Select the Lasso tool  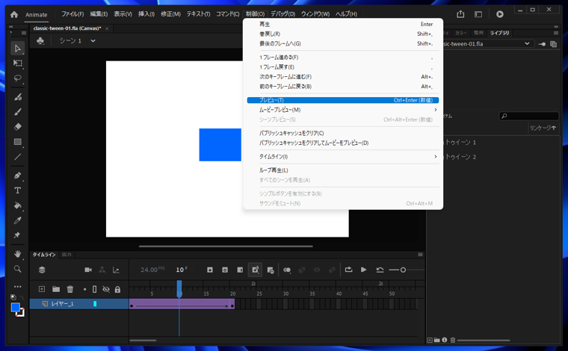pyautogui.click(x=18, y=78)
